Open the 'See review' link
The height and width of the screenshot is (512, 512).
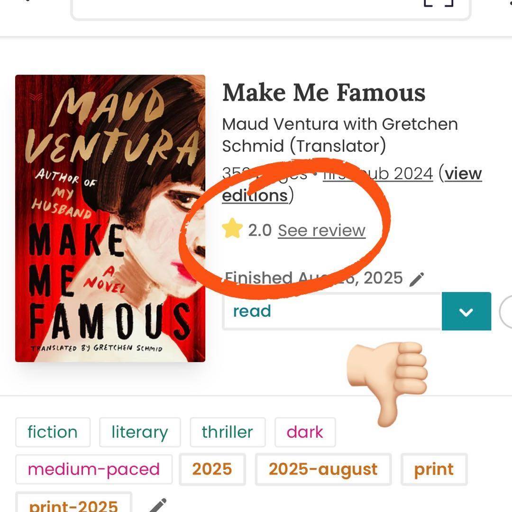321,230
